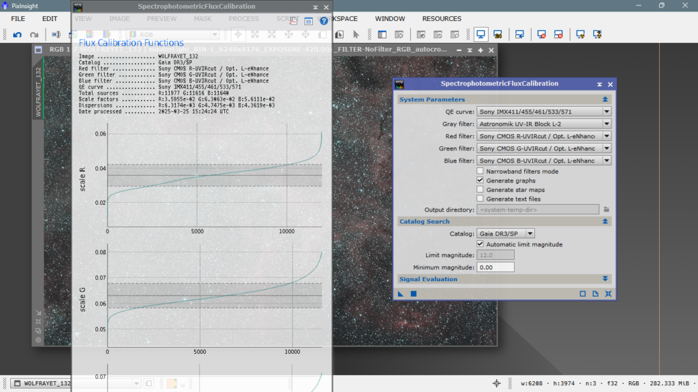
Task: Click the second red-X monitor icon
Action: (558, 35)
